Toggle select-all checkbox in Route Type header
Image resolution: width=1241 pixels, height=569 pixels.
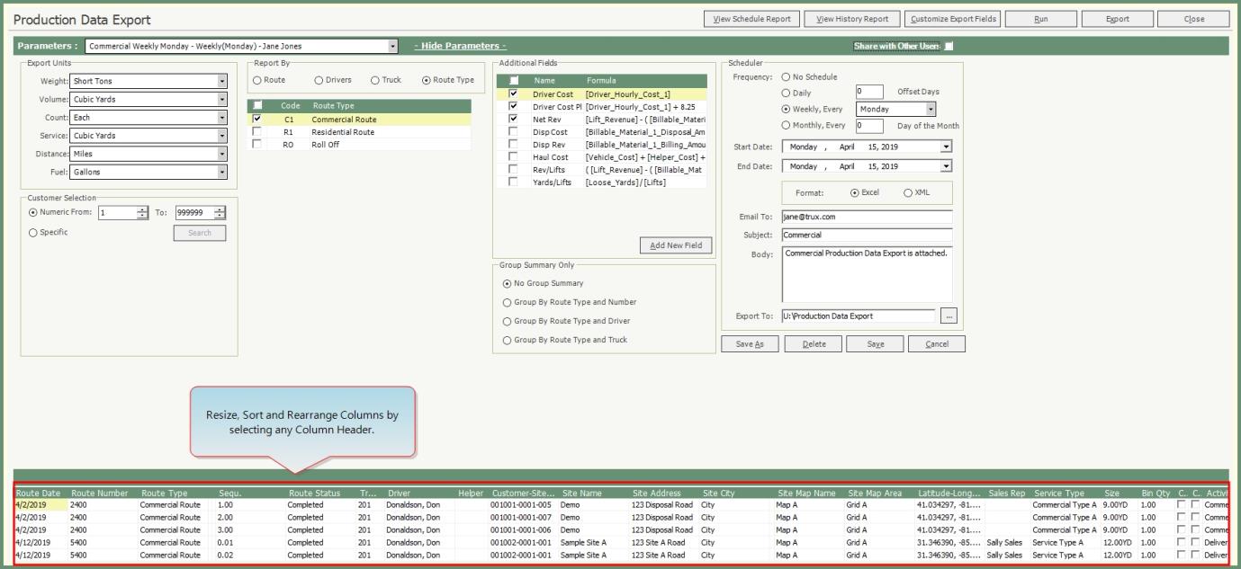click(257, 105)
